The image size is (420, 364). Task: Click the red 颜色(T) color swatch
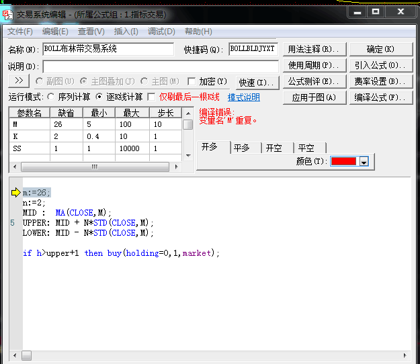[343, 161]
